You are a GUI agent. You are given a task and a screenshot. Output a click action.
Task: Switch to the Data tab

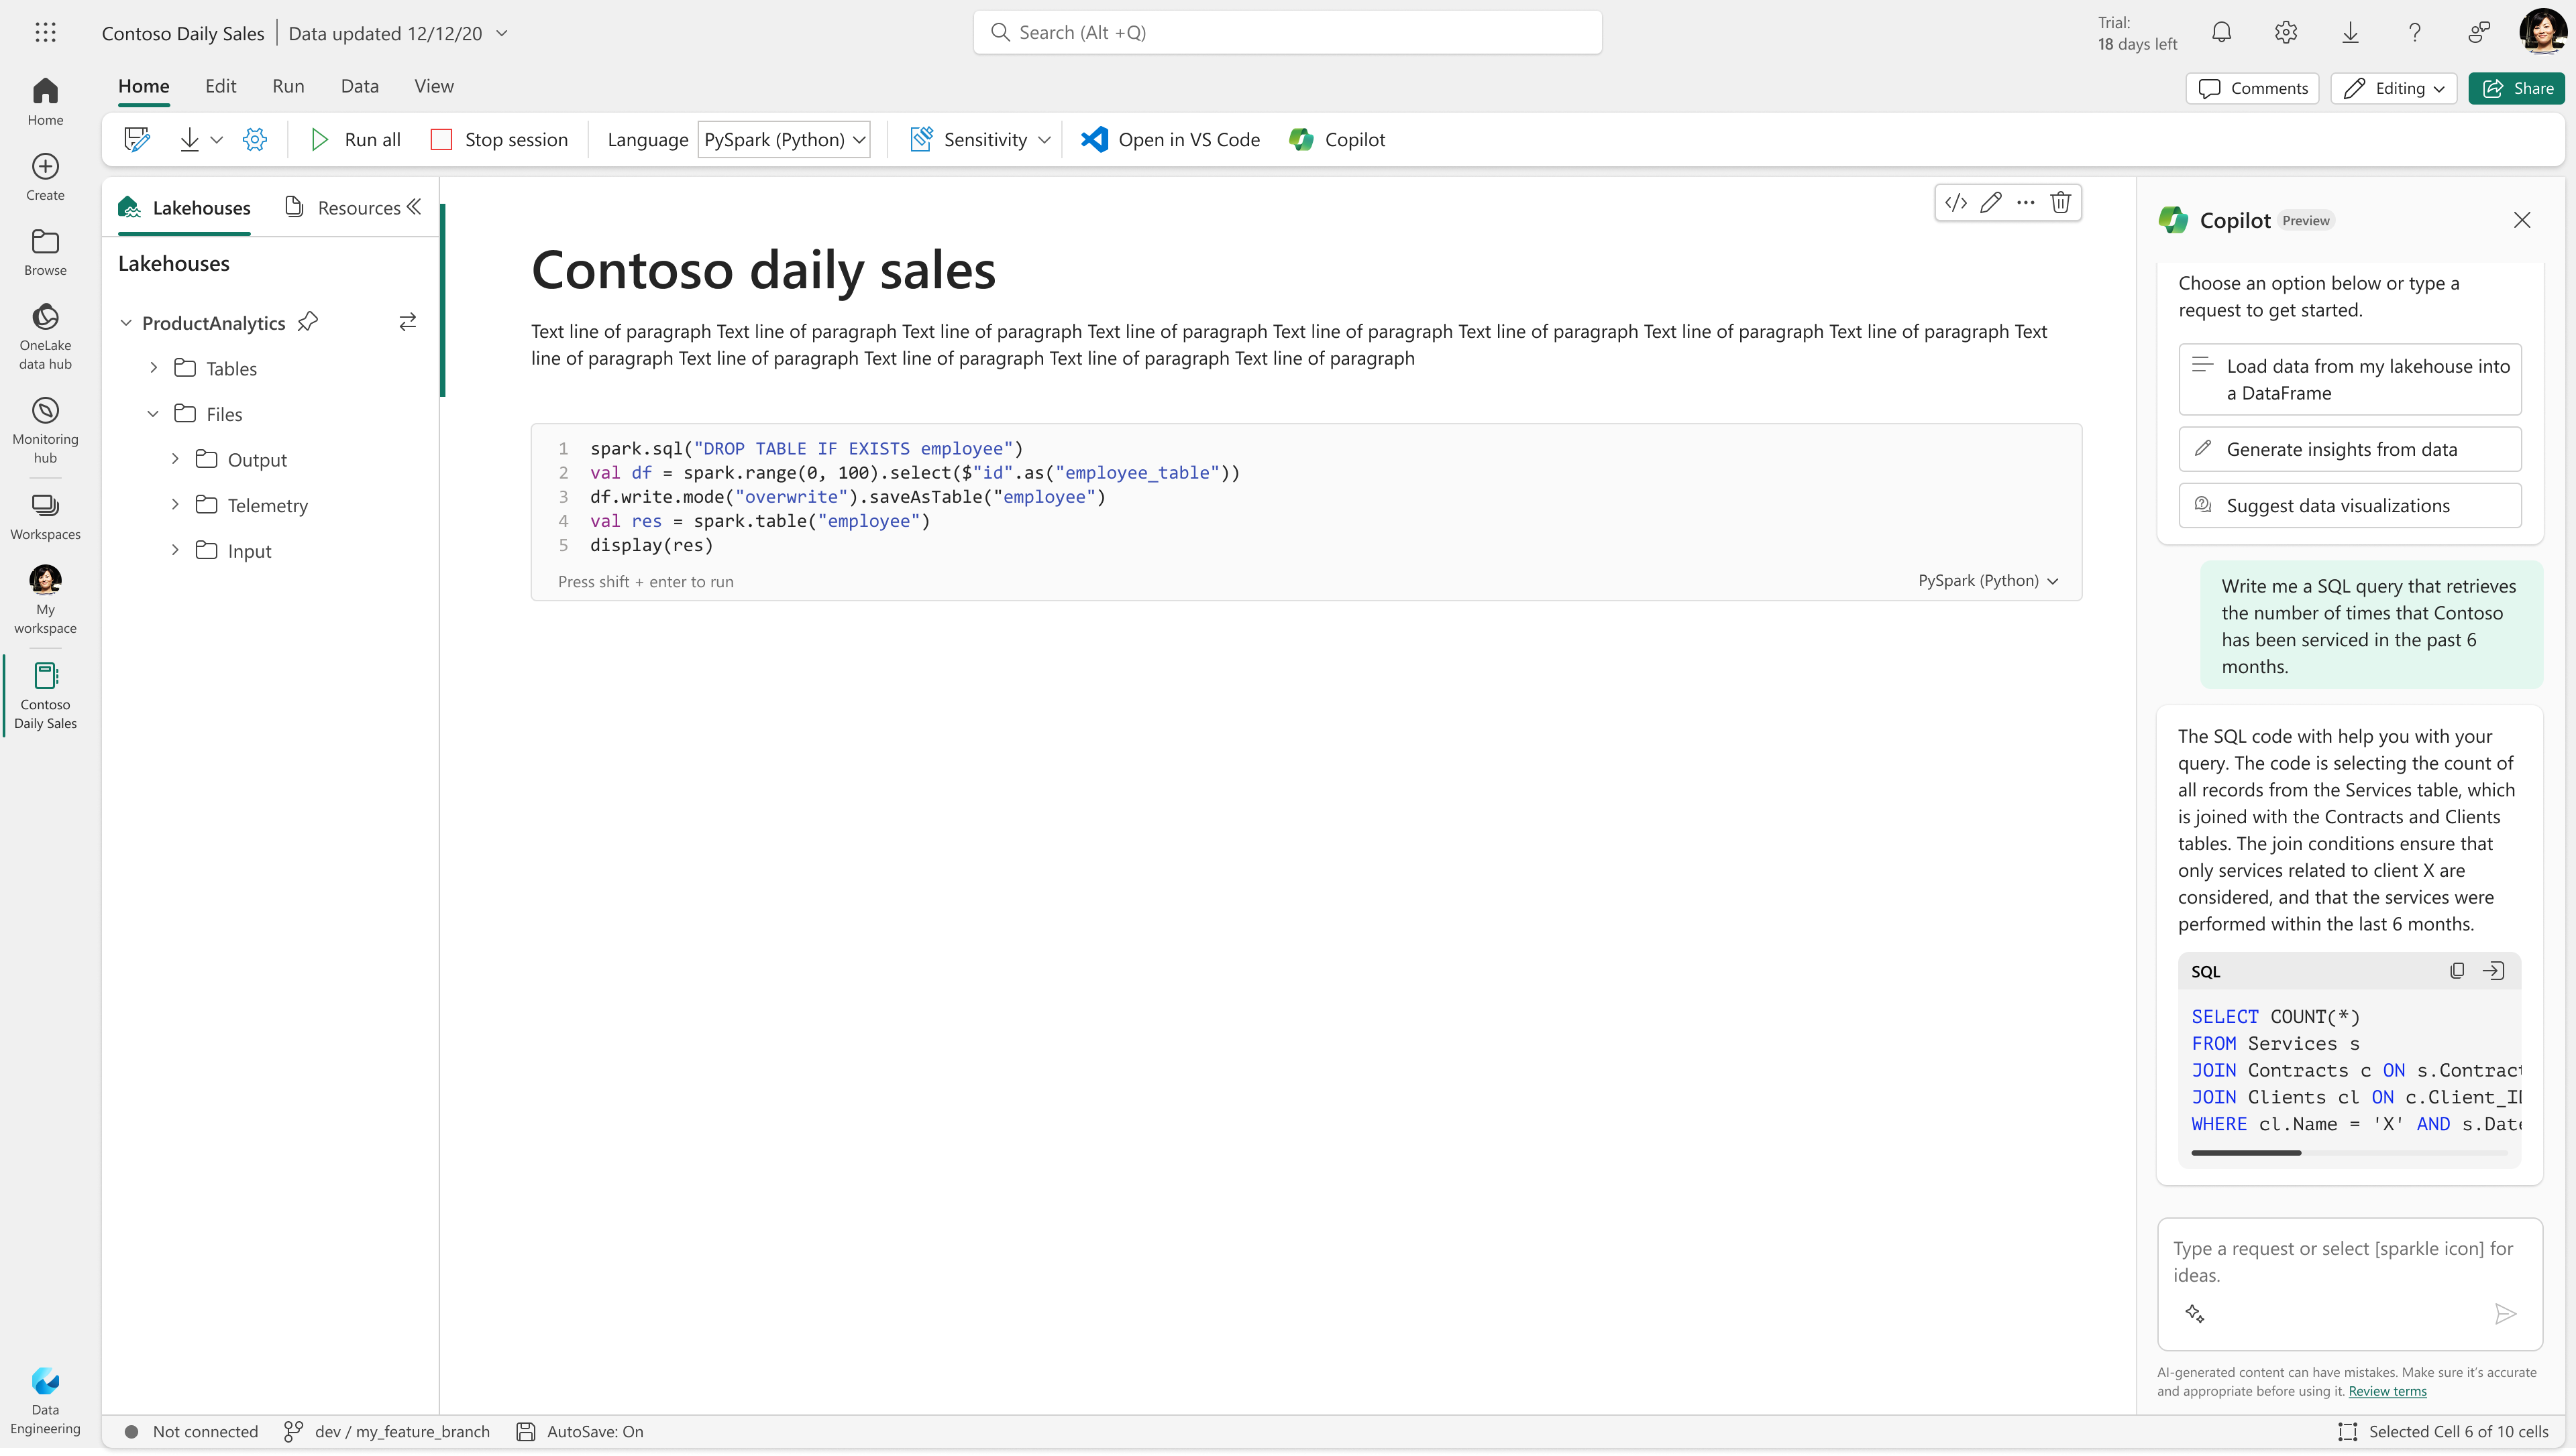359,86
